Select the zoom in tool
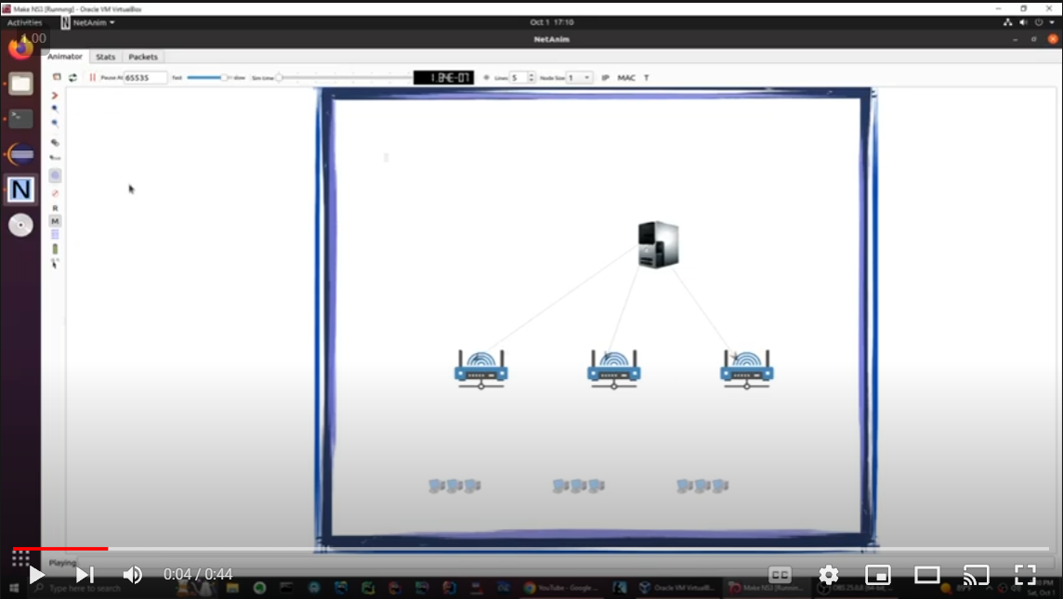 (x=55, y=109)
